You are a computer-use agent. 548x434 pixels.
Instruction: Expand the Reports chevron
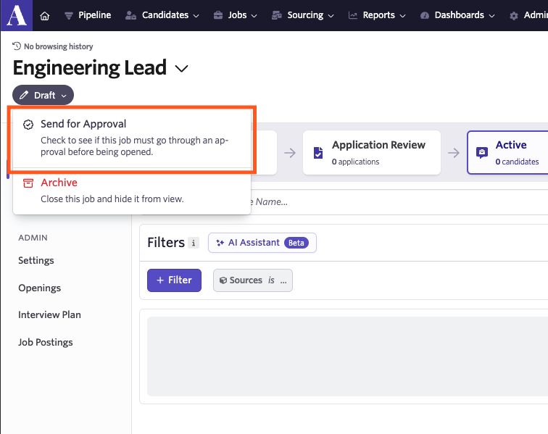[402, 16]
